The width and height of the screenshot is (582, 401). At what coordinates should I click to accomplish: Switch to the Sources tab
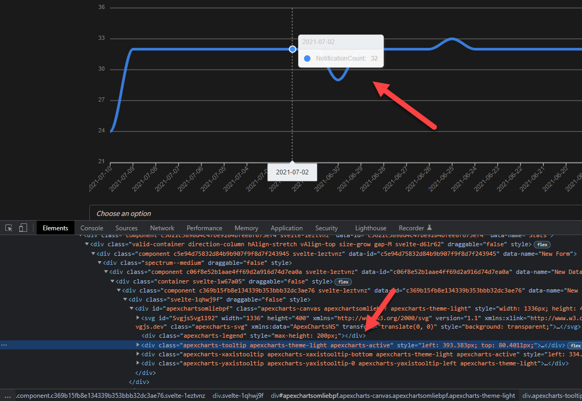(x=126, y=228)
